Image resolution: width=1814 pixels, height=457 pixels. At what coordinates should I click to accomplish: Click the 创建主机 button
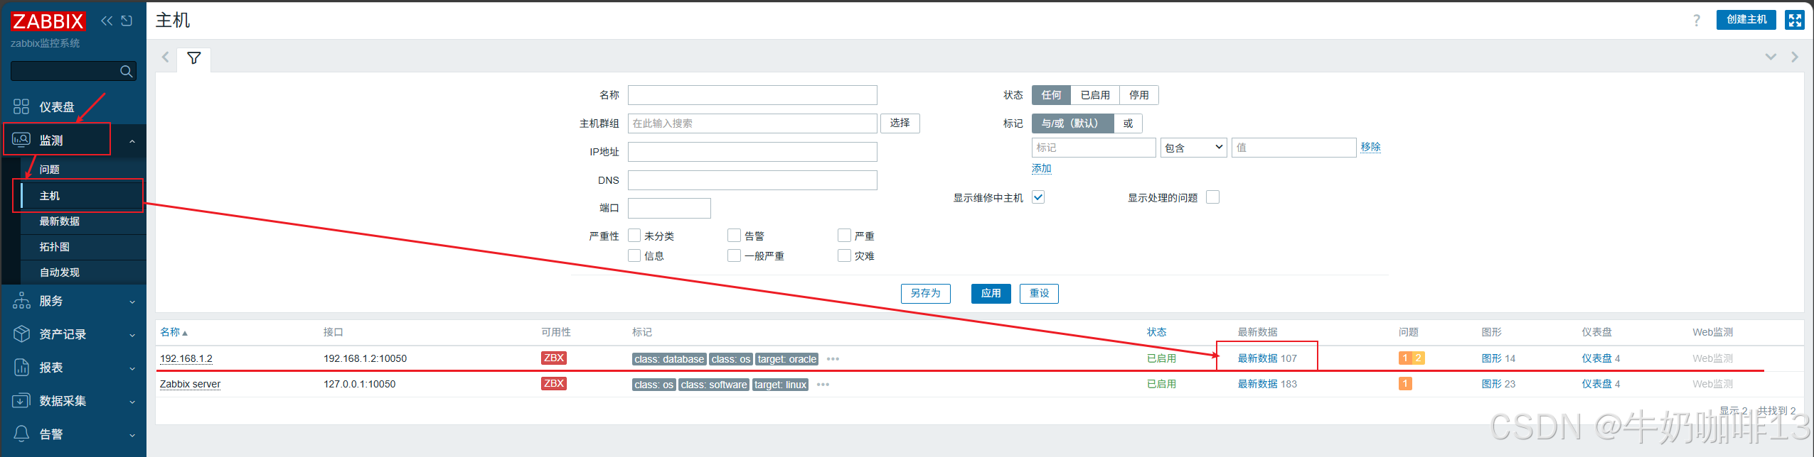pyautogui.click(x=1746, y=20)
